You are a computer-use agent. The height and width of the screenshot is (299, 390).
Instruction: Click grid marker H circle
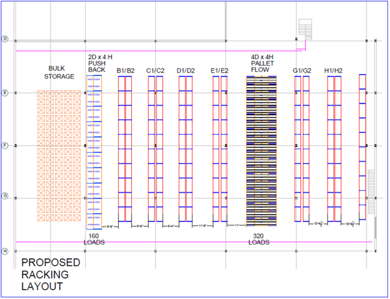click(5, 251)
